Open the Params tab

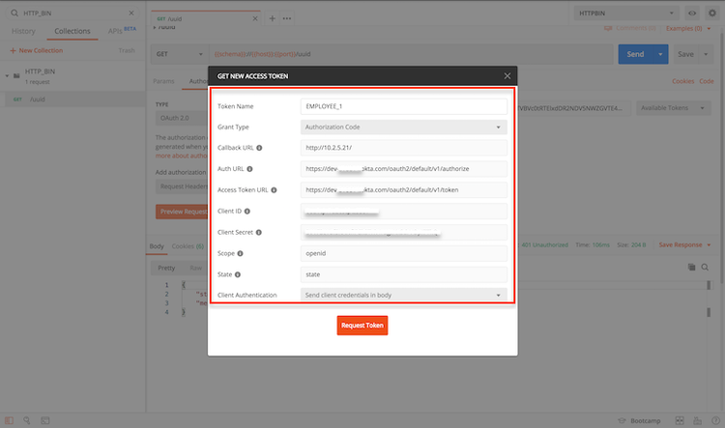pos(163,81)
